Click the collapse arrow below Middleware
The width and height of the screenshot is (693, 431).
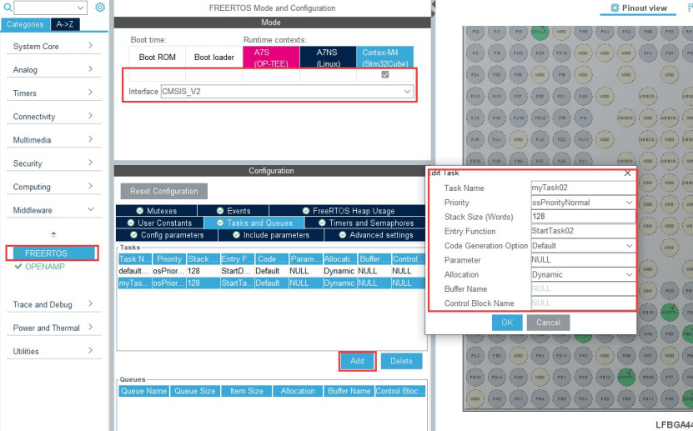point(53,234)
